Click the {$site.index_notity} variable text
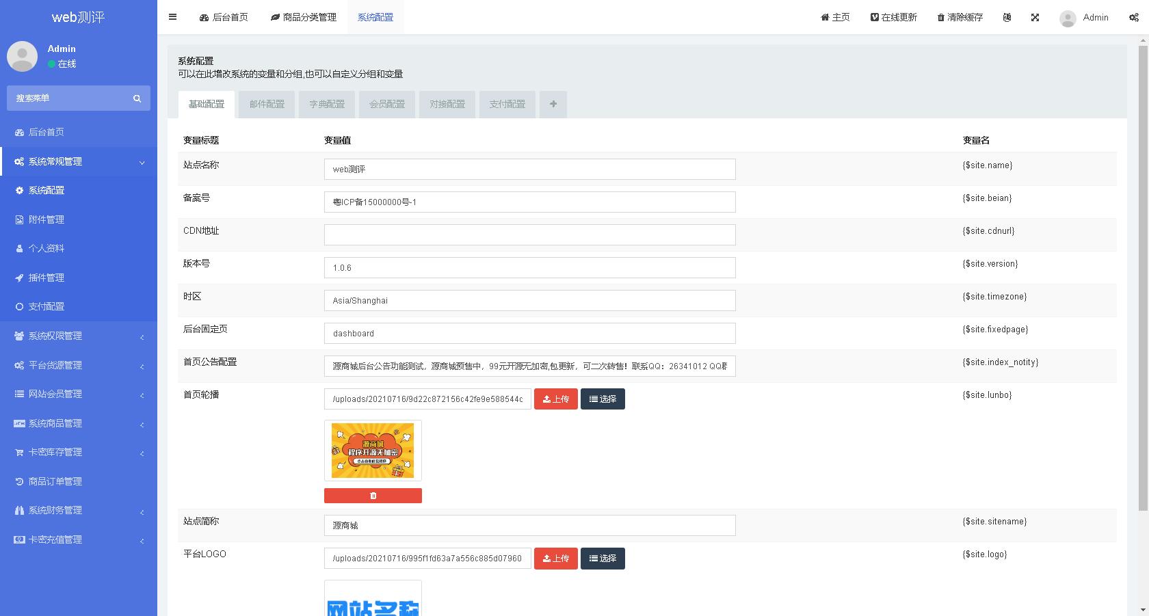 1000,362
